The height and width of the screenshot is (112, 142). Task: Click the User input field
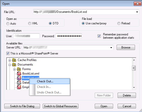[27, 36]
